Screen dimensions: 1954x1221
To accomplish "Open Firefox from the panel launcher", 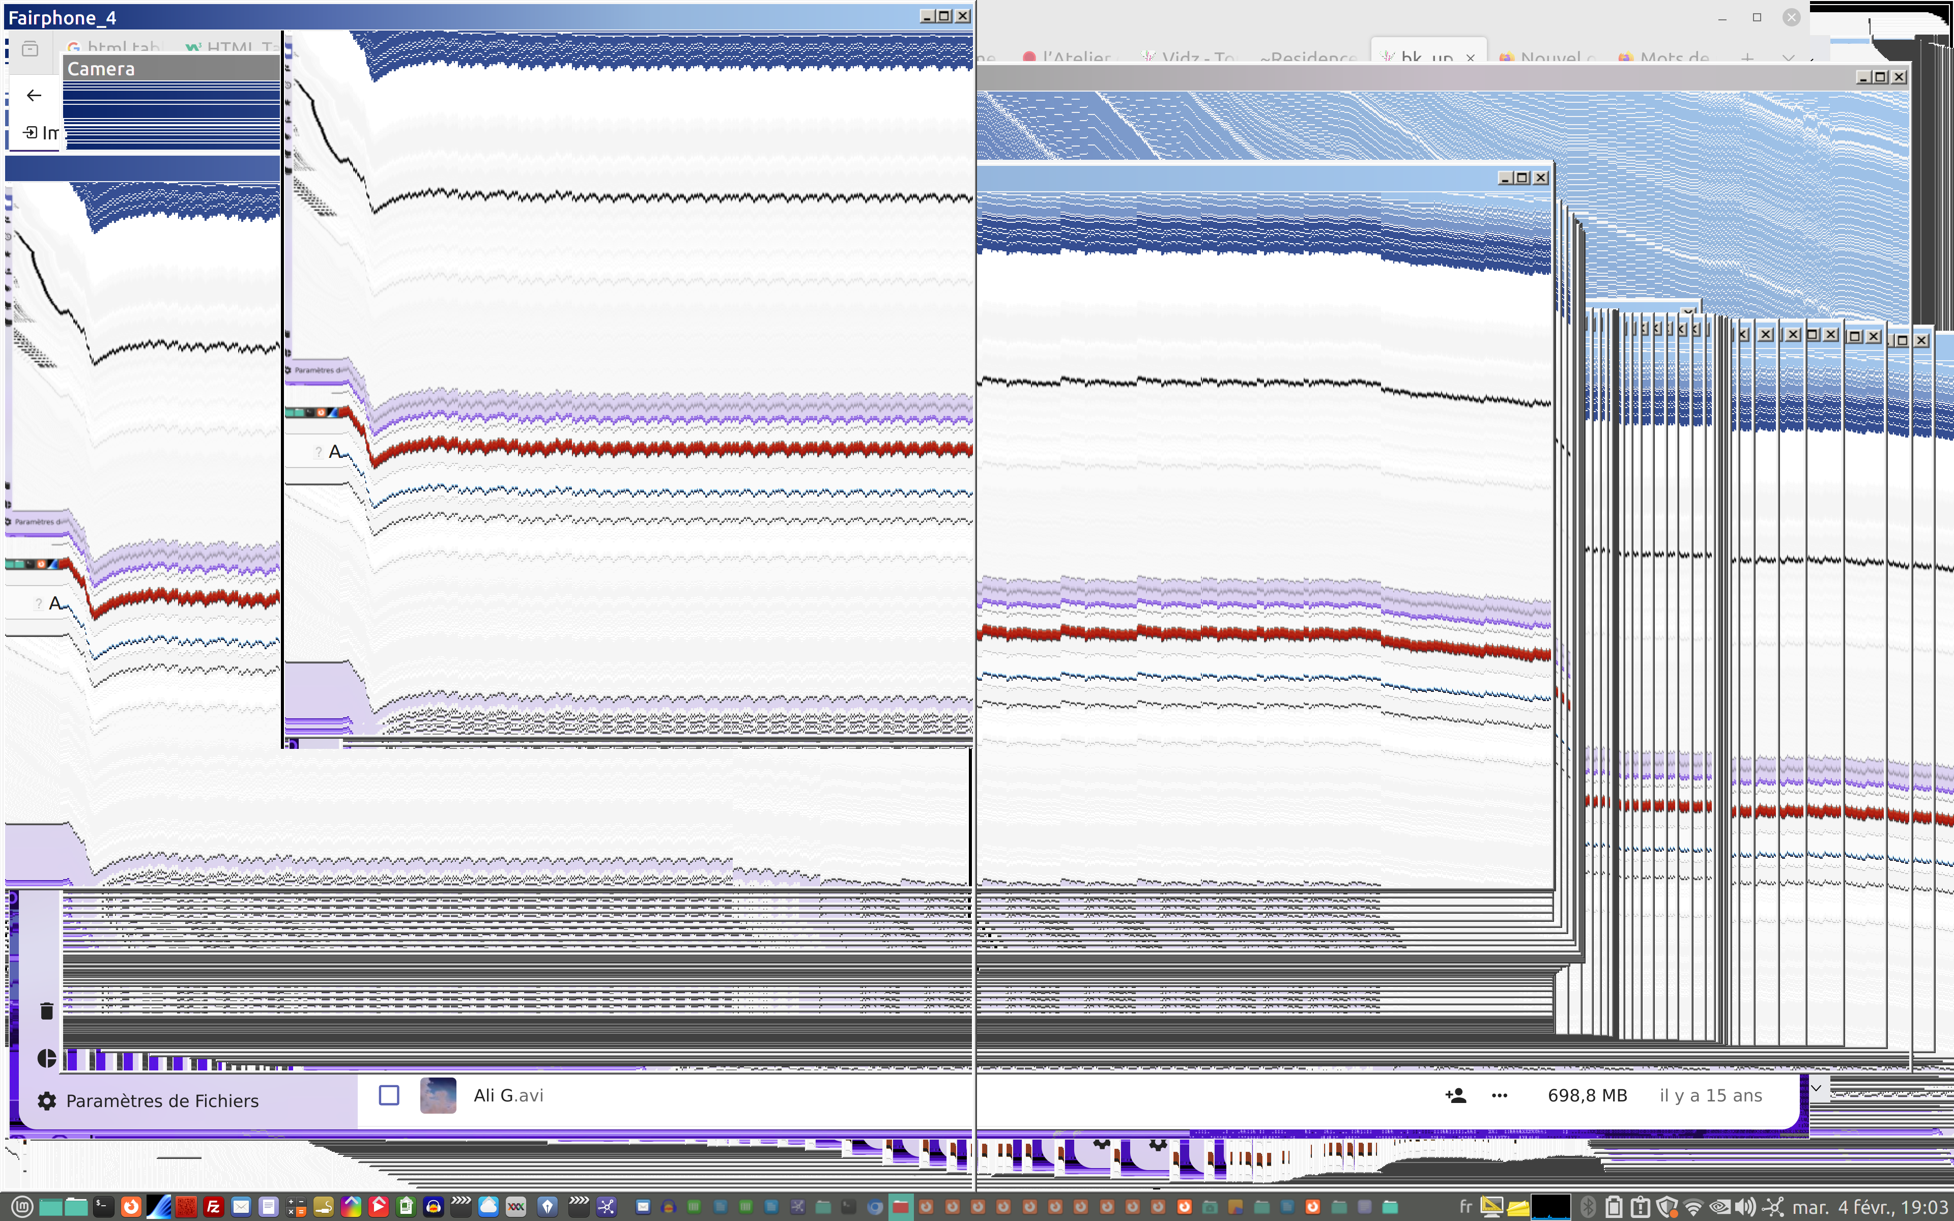I will 130,1206.
